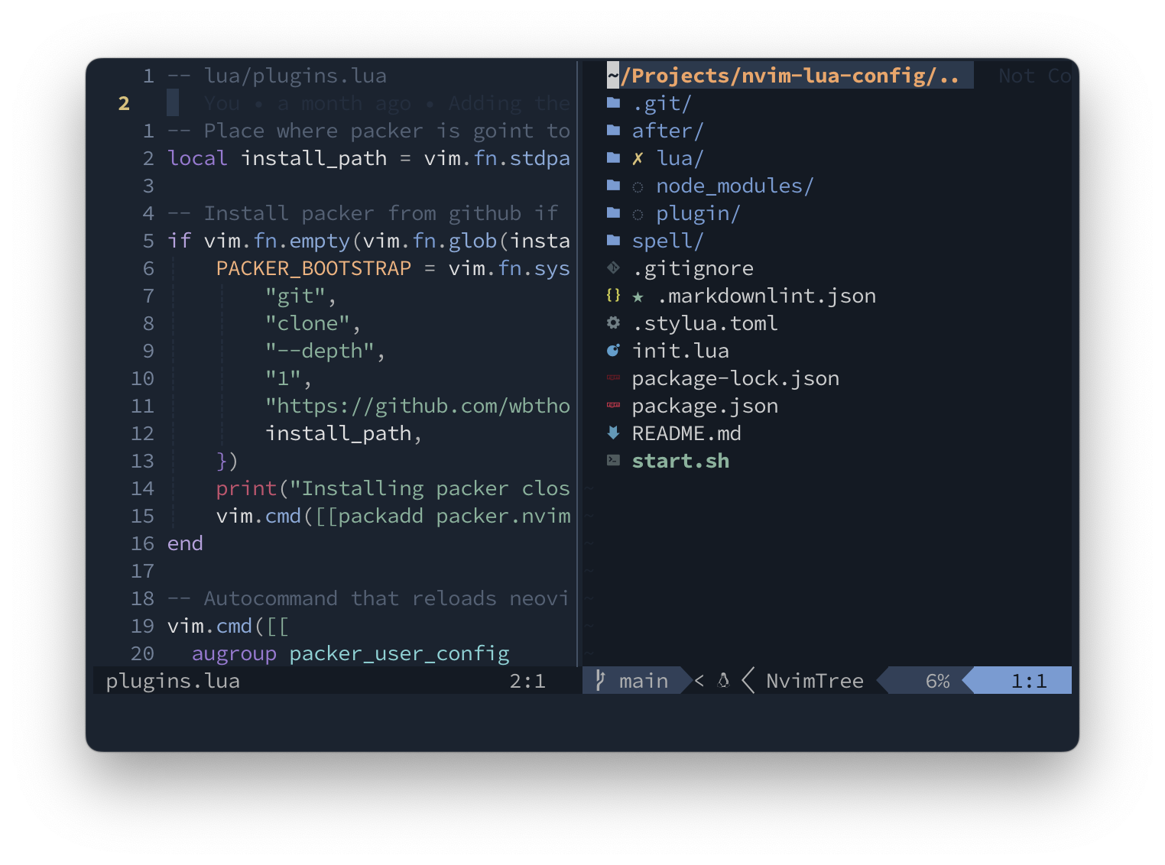Click the print Installing packer line
The height and width of the screenshot is (865, 1165).
[393, 488]
